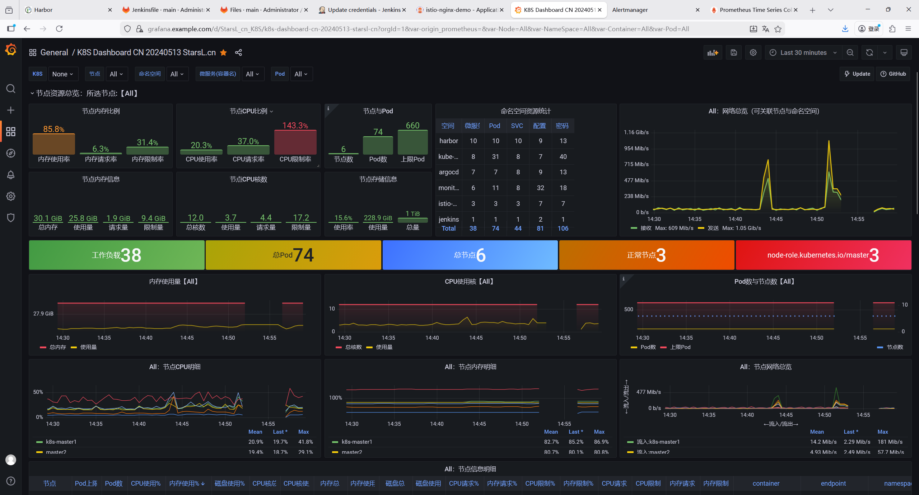
Task: Refresh the dashboard
Action: (869, 53)
